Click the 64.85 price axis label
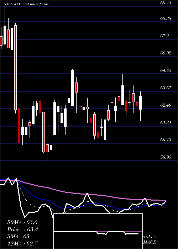 (166, 70)
